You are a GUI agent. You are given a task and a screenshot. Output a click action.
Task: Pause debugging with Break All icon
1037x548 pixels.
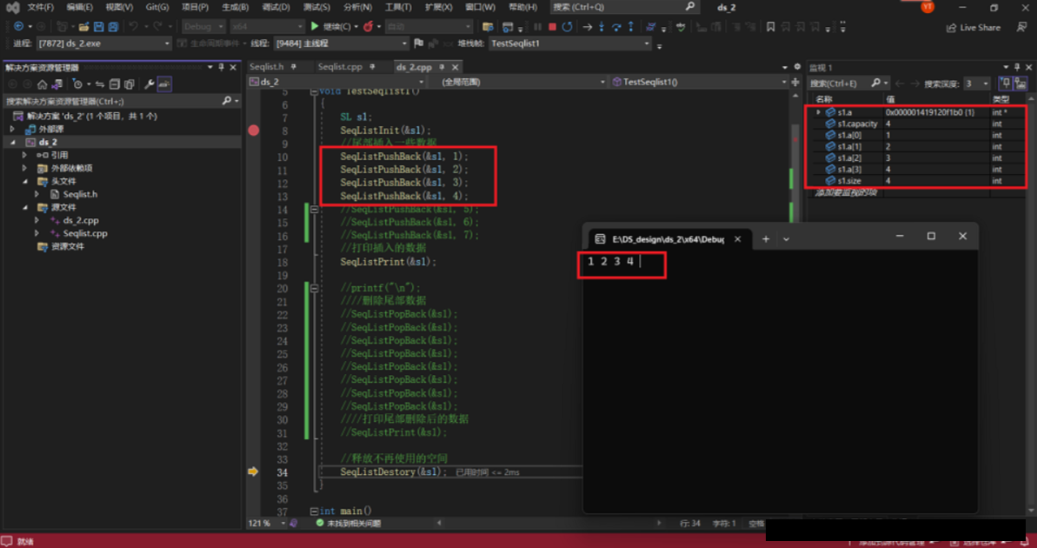(537, 26)
